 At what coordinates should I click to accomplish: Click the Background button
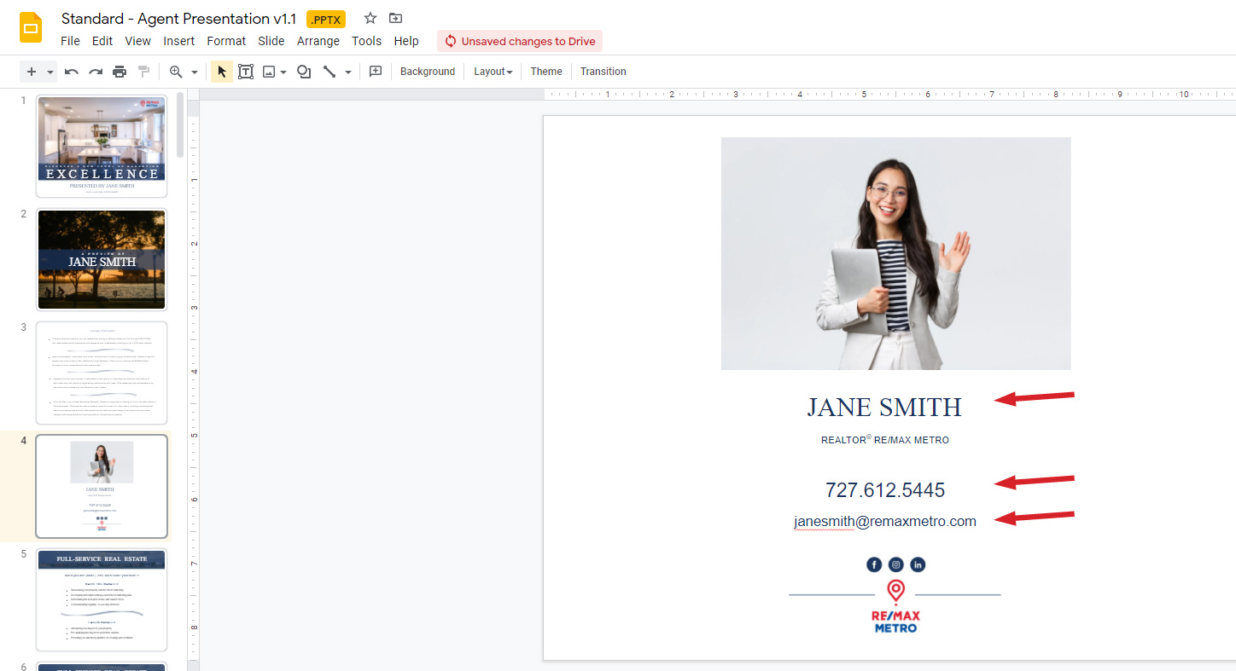click(428, 72)
